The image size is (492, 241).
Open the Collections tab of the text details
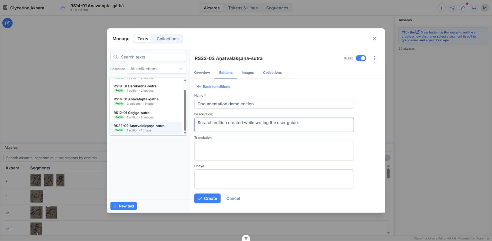pyautogui.click(x=272, y=73)
